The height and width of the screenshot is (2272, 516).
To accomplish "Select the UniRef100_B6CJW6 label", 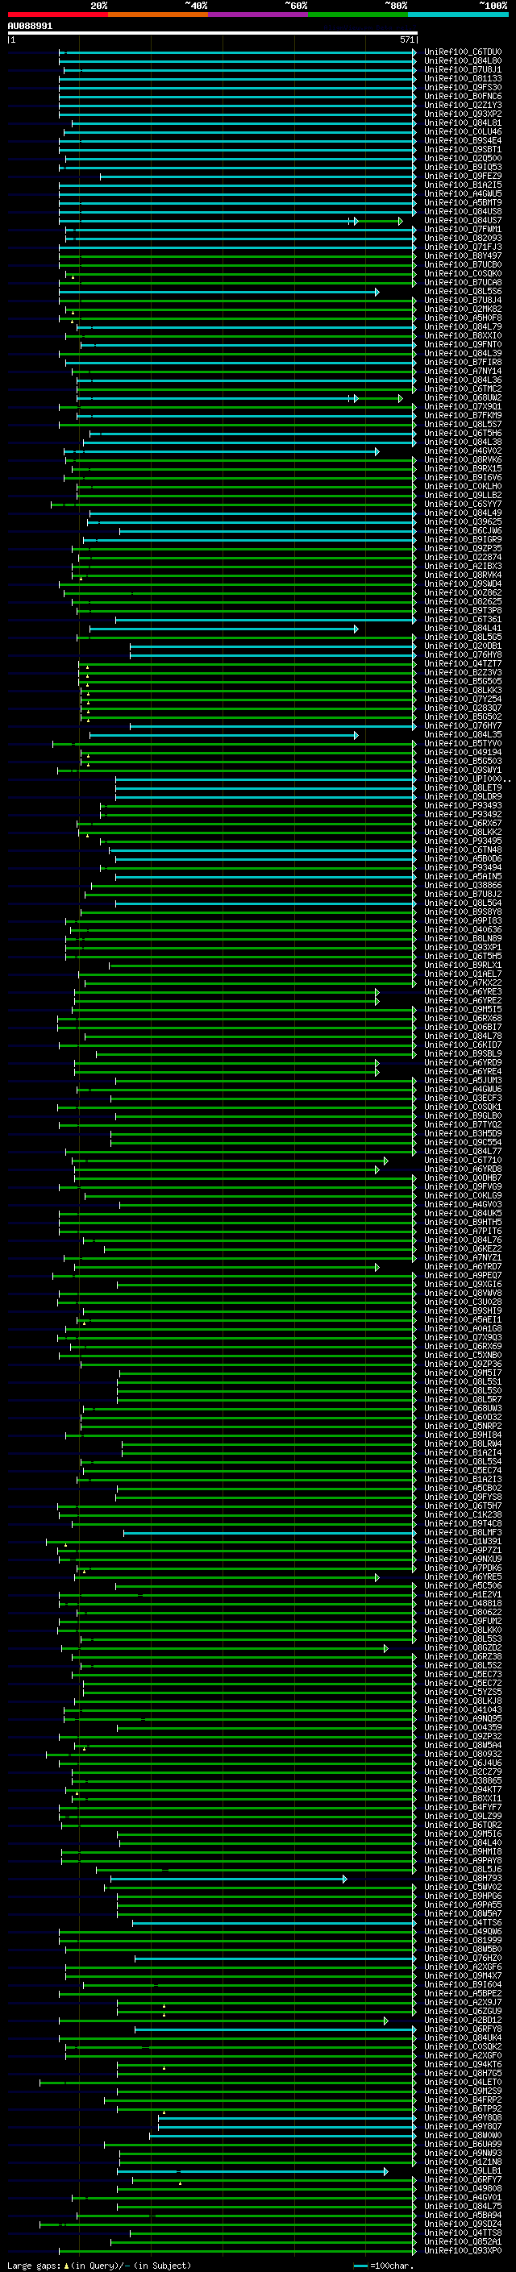I will 462,531.
